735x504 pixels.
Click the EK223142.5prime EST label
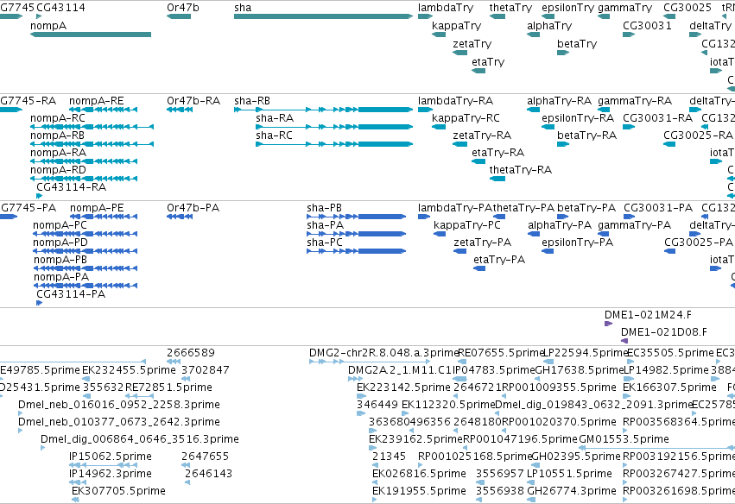[403, 387]
